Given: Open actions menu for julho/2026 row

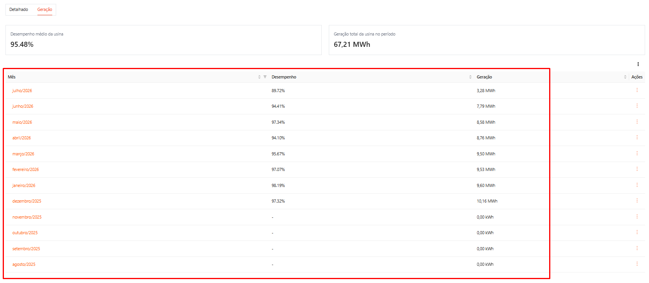Looking at the screenshot, I should pyautogui.click(x=637, y=90).
